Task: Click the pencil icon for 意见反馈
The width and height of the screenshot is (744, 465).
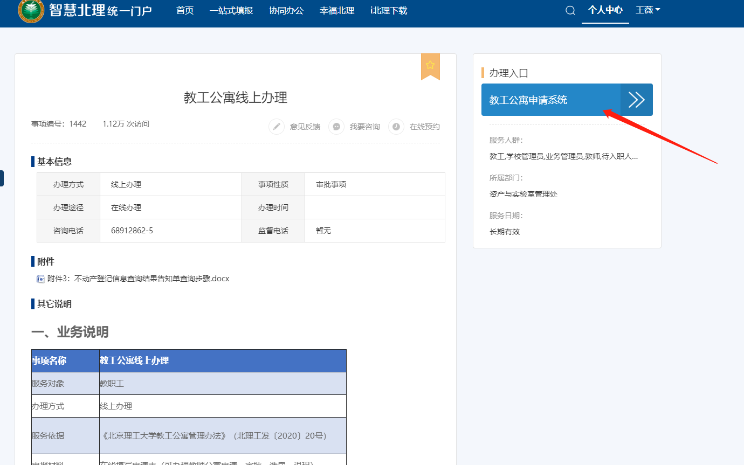Action: coord(277,127)
